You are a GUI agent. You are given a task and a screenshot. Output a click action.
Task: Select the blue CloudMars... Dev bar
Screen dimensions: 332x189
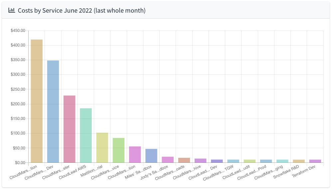tap(53, 112)
